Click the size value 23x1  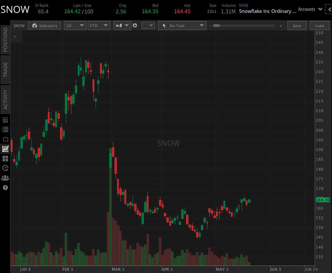click(x=212, y=11)
